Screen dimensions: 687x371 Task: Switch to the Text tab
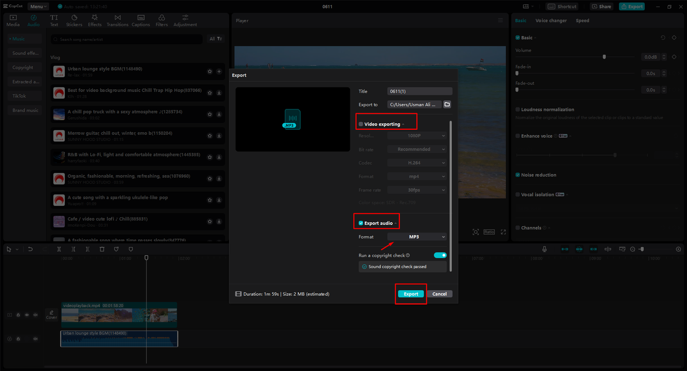click(54, 21)
